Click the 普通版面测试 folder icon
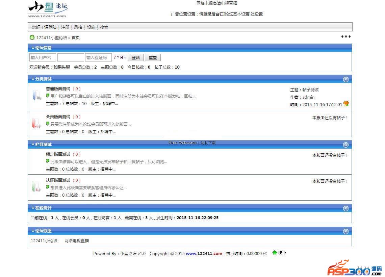 click(36, 95)
